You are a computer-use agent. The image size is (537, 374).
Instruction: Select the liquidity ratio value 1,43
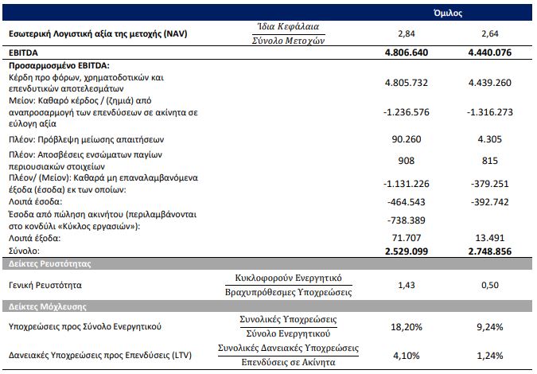pyautogui.click(x=407, y=284)
